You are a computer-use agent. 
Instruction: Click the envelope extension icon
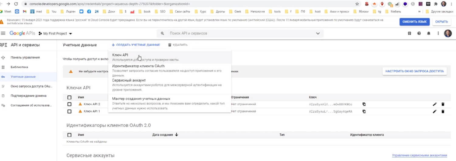pos(428,4)
